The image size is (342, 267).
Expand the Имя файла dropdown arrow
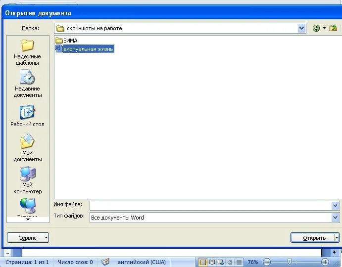coord(335,205)
